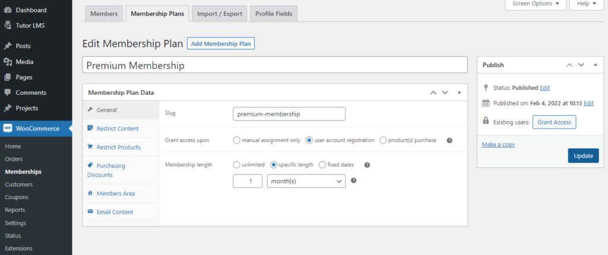Select manual assignment only radio button
This screenshot has width=608, height=255.
(x=236, y=141)
